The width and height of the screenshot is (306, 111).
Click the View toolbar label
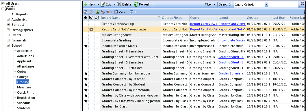[122, 12]
